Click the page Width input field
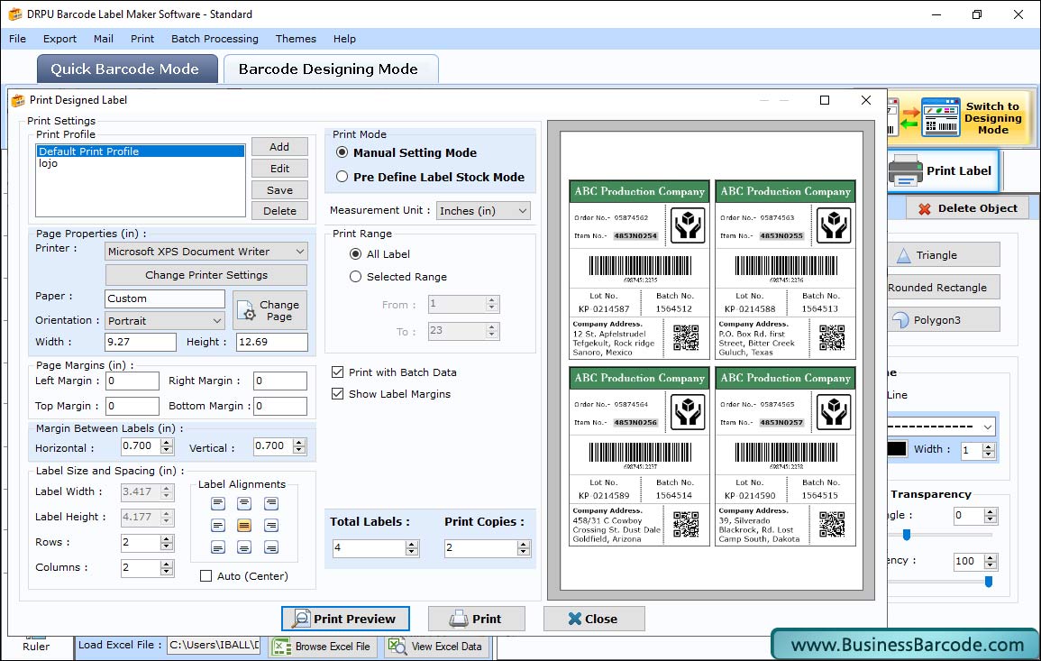 point(140,342)
